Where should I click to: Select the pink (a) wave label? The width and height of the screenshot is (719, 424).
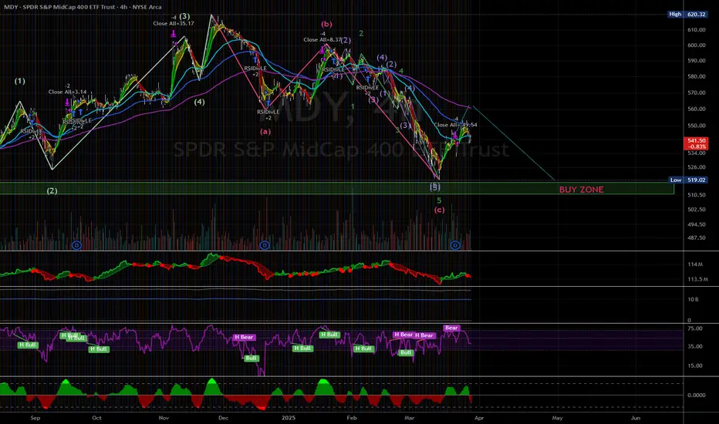click(265, 132)
